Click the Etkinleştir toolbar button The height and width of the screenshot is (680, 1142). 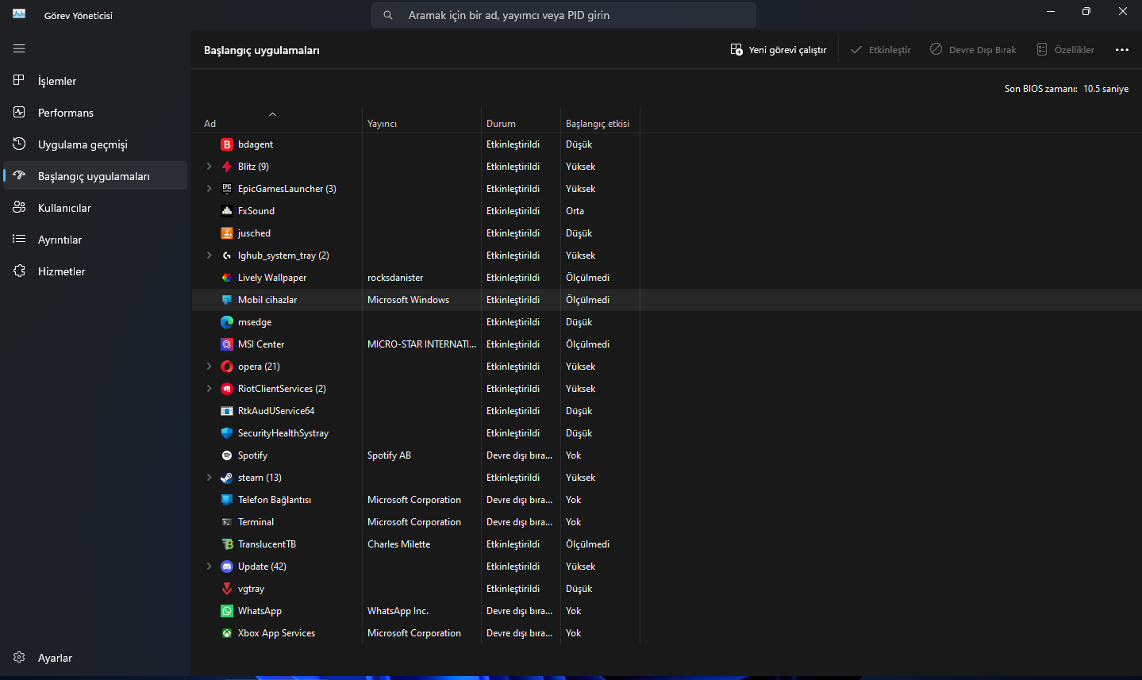pos(880,49)
